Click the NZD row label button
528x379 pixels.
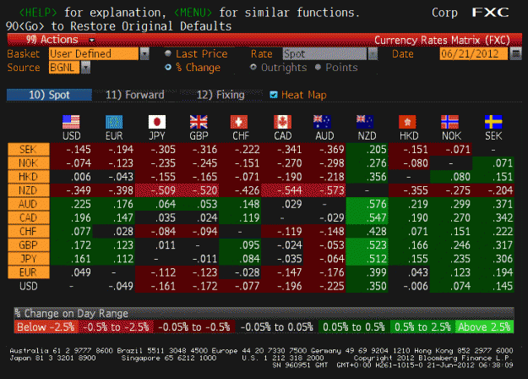[29, 190]
